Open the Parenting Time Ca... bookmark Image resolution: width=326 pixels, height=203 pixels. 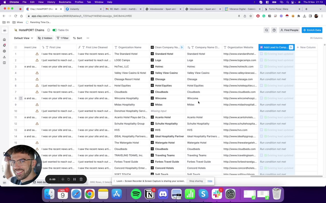coord(38,22)
